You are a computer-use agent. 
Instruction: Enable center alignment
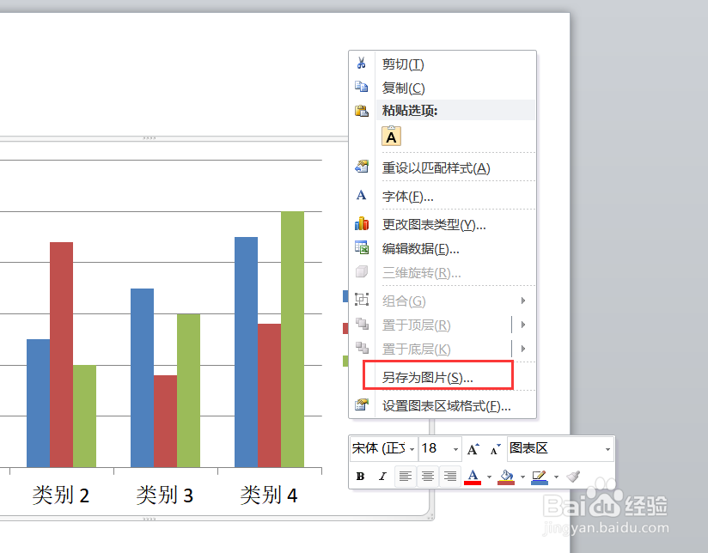(426, 476)
